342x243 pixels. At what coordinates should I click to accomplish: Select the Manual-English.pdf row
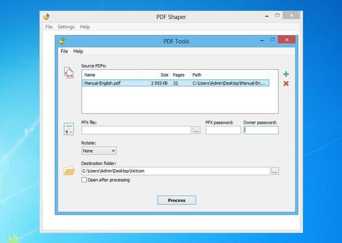pos(176,83)
